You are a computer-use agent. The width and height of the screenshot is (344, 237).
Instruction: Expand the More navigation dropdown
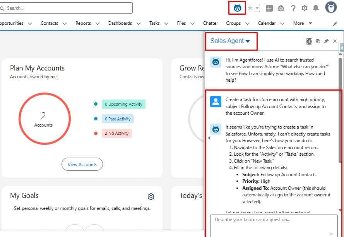click(x=302, y=23)
